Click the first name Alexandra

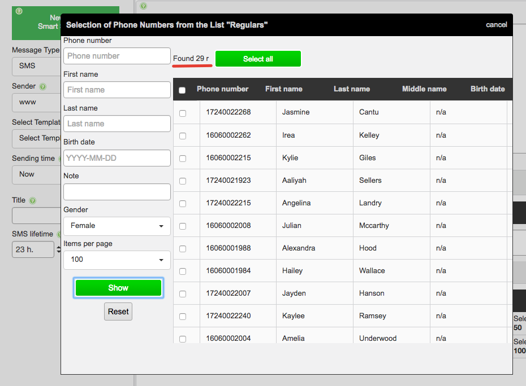(299, 248)
